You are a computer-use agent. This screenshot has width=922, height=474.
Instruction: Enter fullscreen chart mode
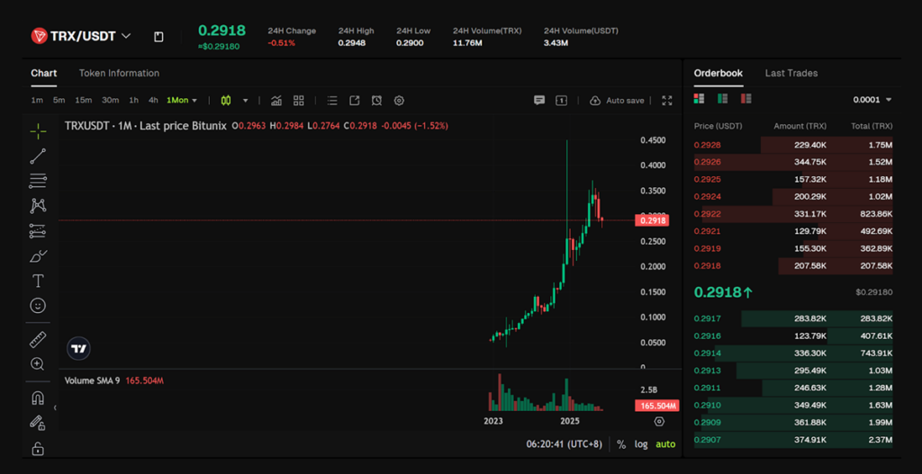pos(667,101)
